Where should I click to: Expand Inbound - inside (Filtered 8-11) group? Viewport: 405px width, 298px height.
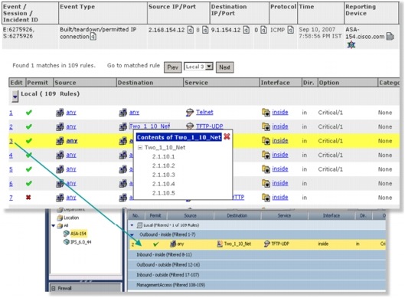coord(164,254)
